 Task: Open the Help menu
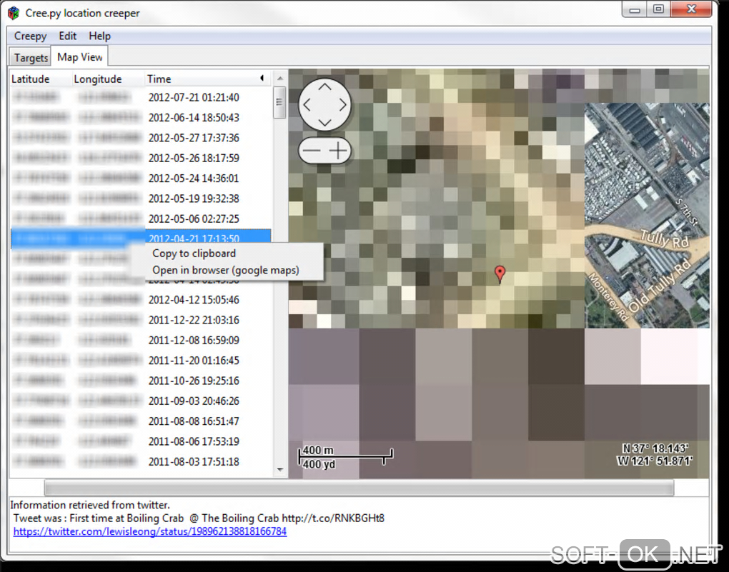[x=99, y=36]
